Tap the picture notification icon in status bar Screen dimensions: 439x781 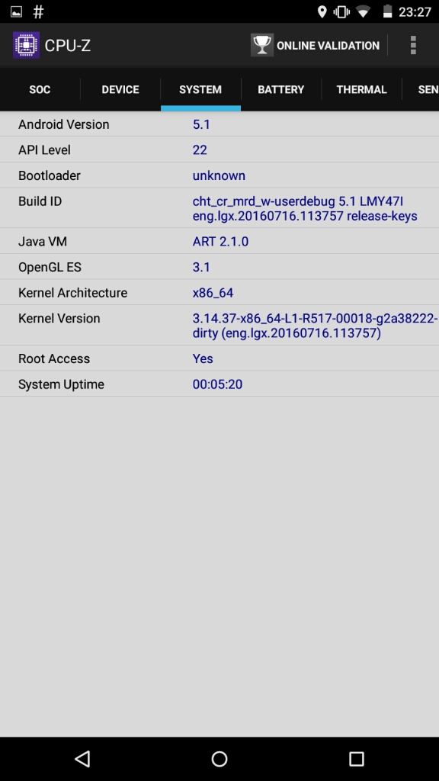point(17,11)
